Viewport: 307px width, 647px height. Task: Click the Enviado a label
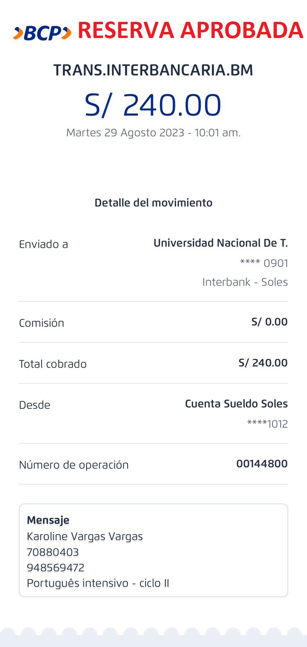(44, 244)
